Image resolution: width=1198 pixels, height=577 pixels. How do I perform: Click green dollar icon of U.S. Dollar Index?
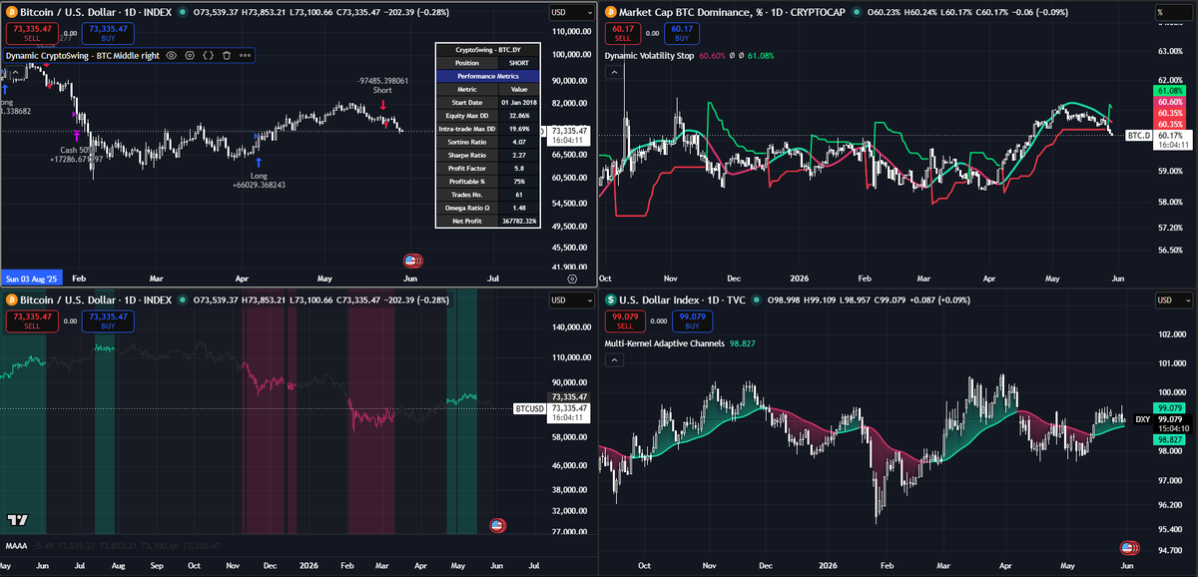tap(611, 299)
